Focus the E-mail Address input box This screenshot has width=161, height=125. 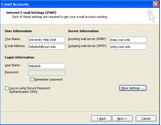[x=47, y=47]
